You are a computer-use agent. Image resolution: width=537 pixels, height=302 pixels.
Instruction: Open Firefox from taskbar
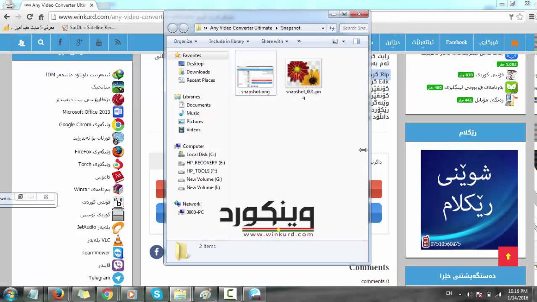pos(58,294)
